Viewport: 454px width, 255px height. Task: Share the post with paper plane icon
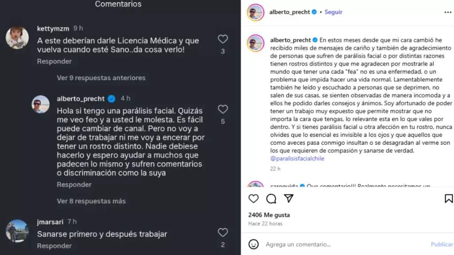click(289, 198)
